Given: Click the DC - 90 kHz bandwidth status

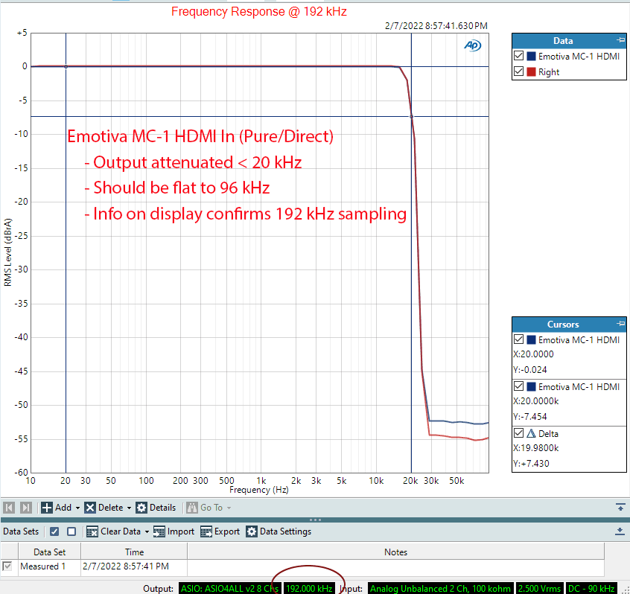Looking at the screenshot, I should pos(591,588).
